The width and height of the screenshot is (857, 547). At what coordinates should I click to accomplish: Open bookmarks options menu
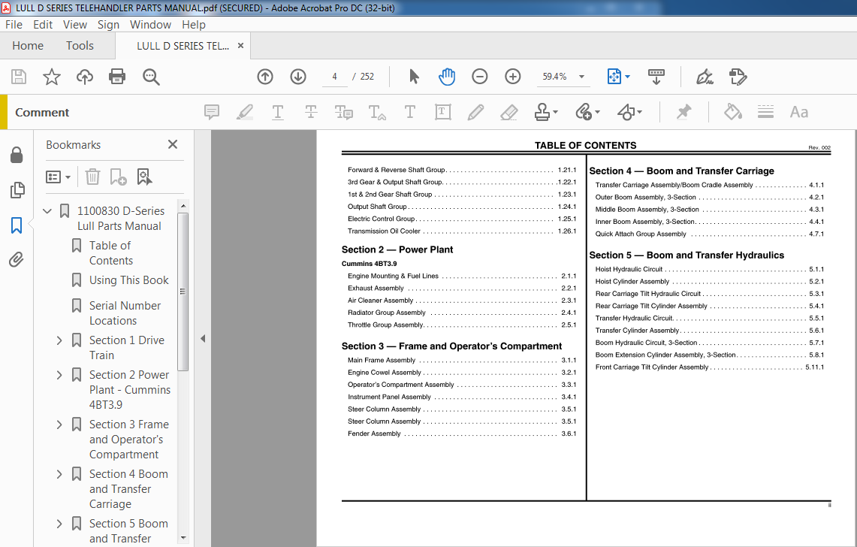[x=59, y=177]
